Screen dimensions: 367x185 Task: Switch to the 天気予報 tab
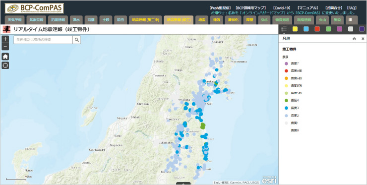coord(14,20)
